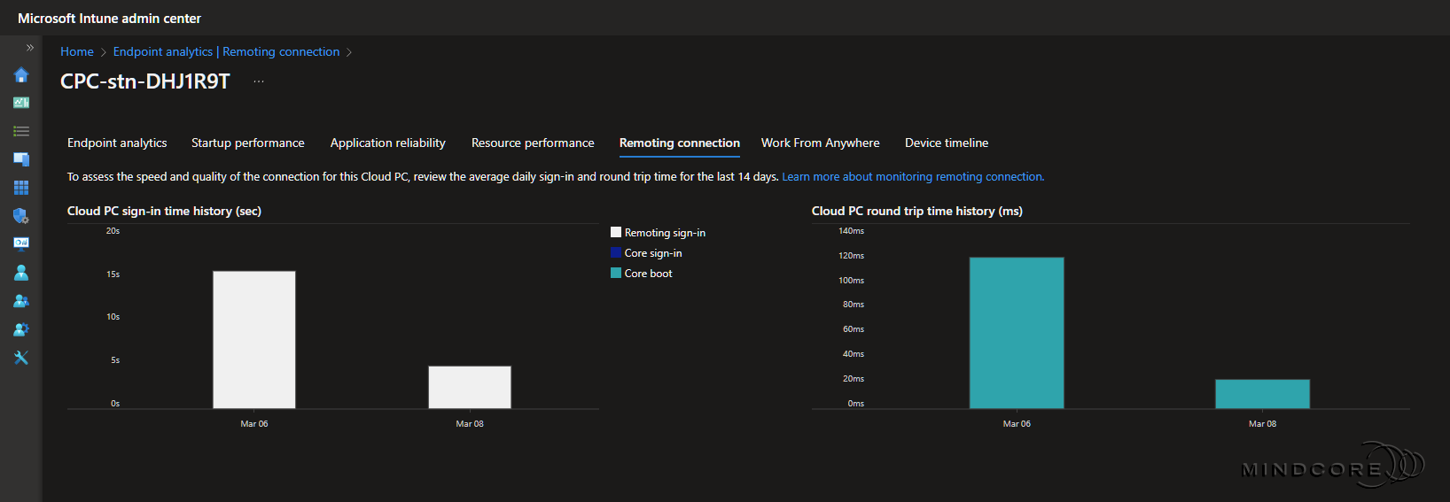Switch to the Startup performance tab

point(247,143)
